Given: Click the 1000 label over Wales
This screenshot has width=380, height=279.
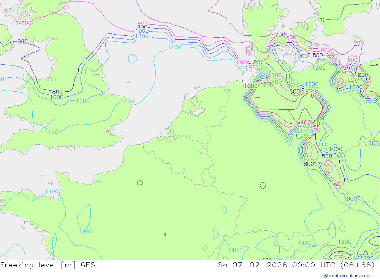Looking at the screenshot, I should (x=57, y=97).
